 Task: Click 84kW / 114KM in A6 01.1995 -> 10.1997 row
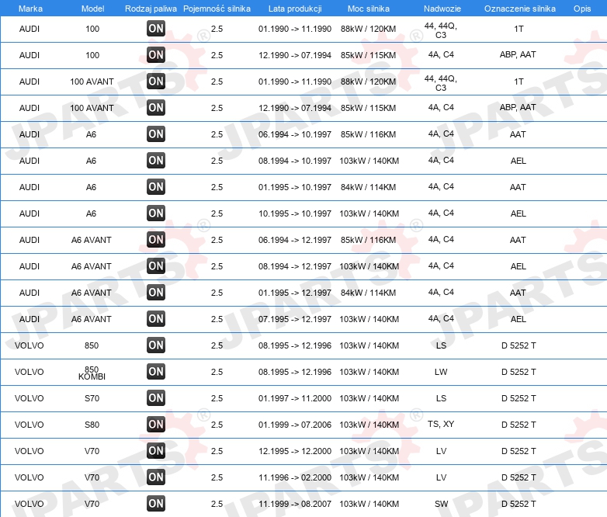368,187
